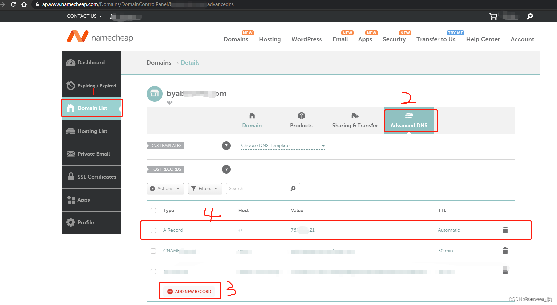The height and width of the screenshot is (305, 557).
Task: Click the Apps top navigation item
Action: pyautogui.click(x=365, y=39)
